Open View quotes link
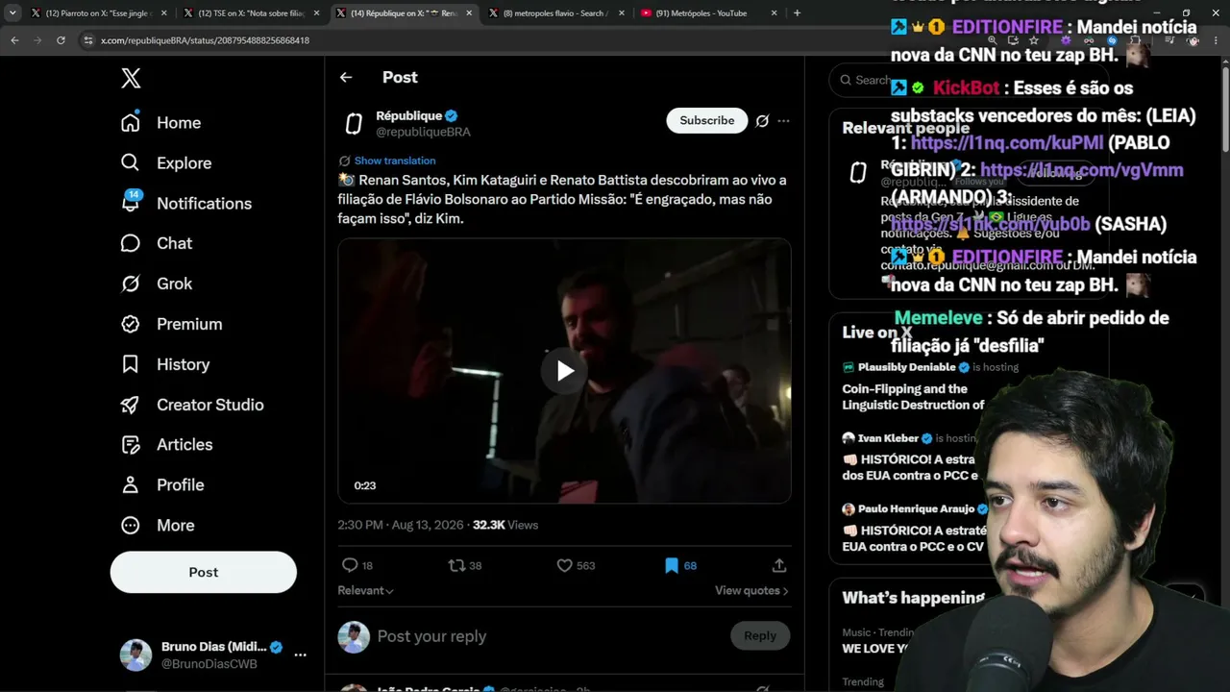1230x692 pixels. coord(751,590)
